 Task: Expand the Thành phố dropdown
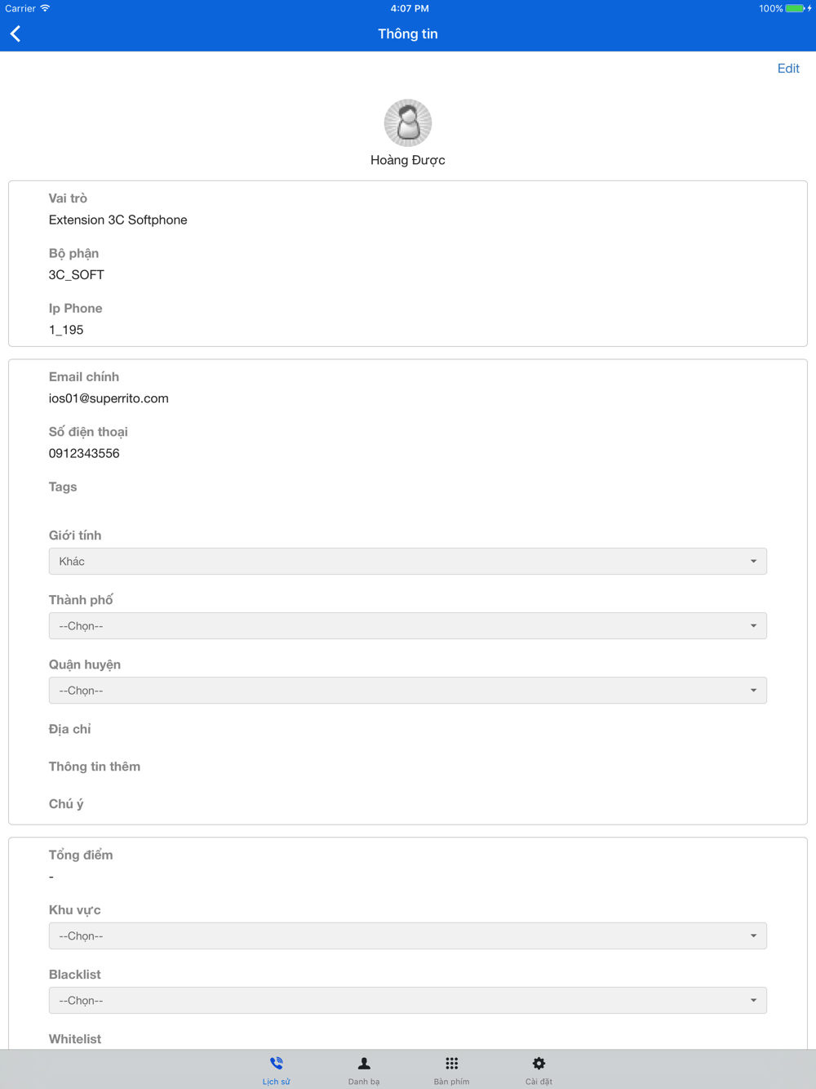coord(408,625)
